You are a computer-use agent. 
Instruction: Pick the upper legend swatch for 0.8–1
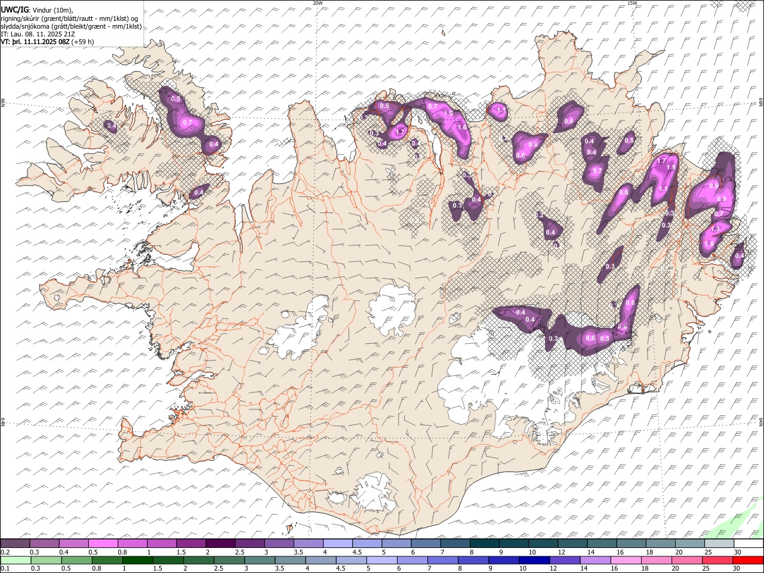pyautogui.click(x=133, y=543)
